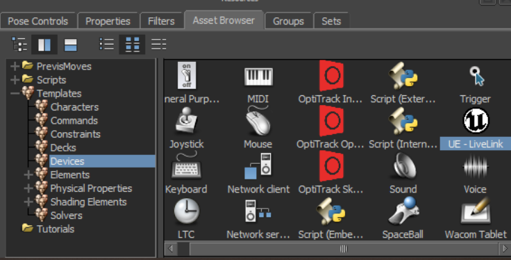
Task: Select the SpaceBall device icon
Action: tap(403, 211)
